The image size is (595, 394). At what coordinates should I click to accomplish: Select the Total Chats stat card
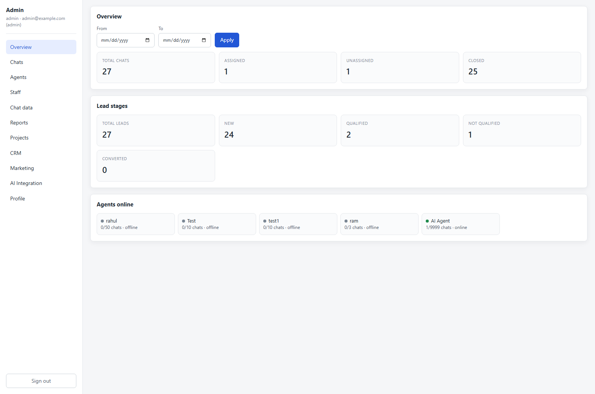[x=156, y=67]
